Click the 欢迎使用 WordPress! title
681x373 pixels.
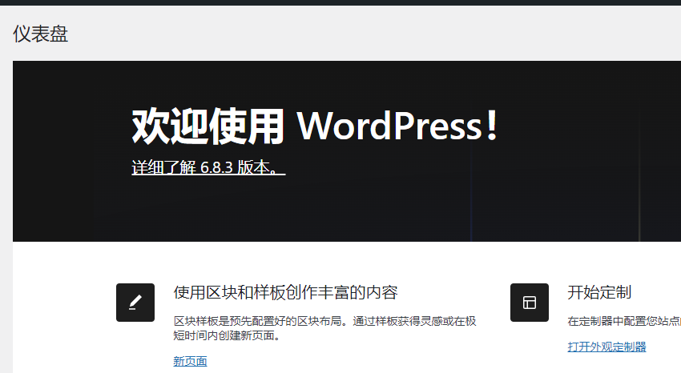click(x=315, y=126)
